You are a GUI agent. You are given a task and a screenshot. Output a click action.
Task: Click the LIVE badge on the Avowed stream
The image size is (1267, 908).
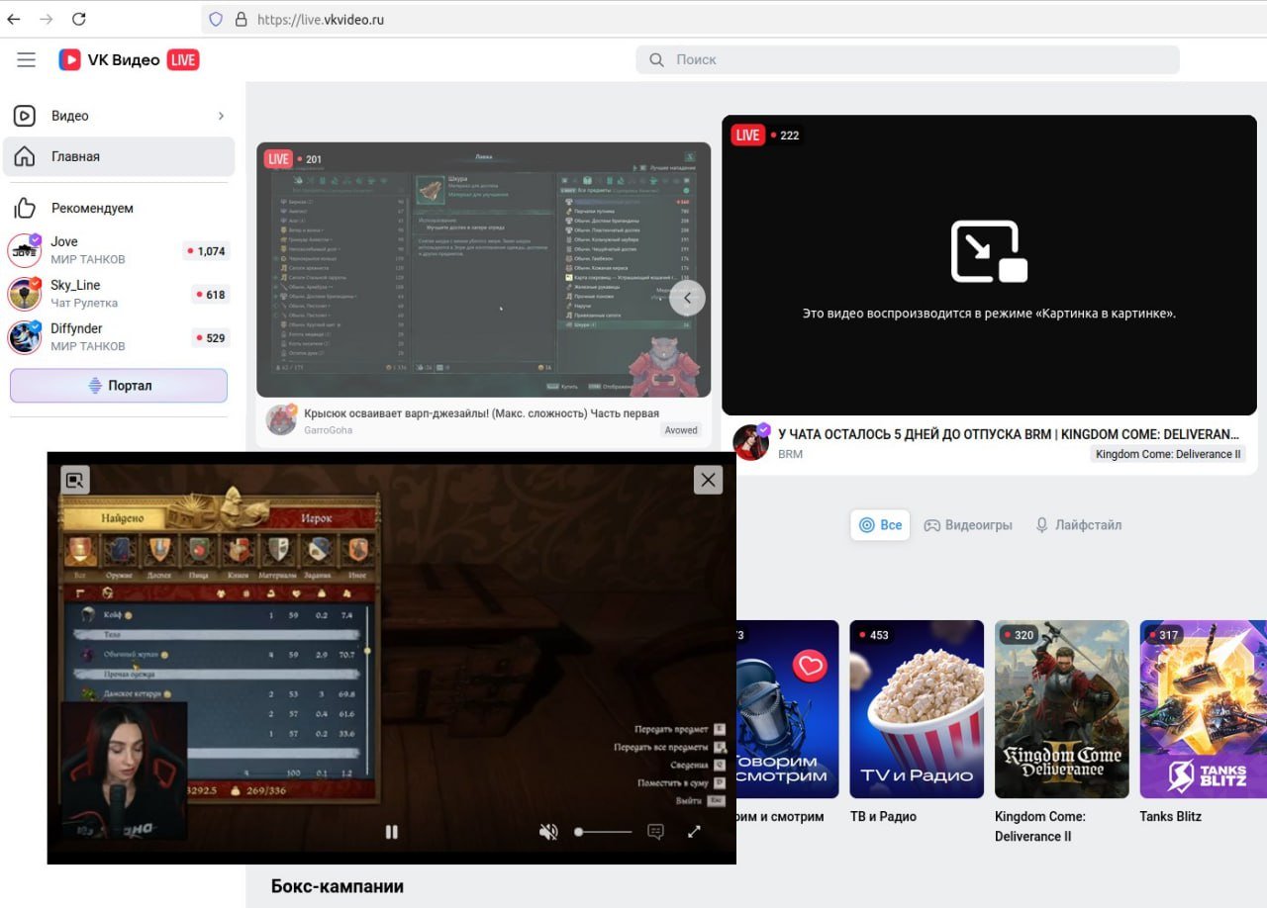278,159
